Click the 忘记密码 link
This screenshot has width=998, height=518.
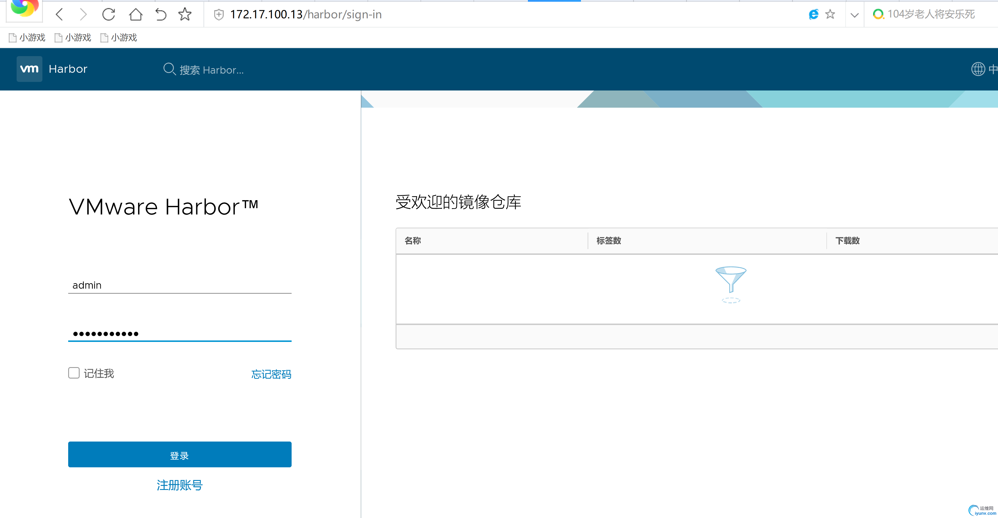click(x=271, y=374)
